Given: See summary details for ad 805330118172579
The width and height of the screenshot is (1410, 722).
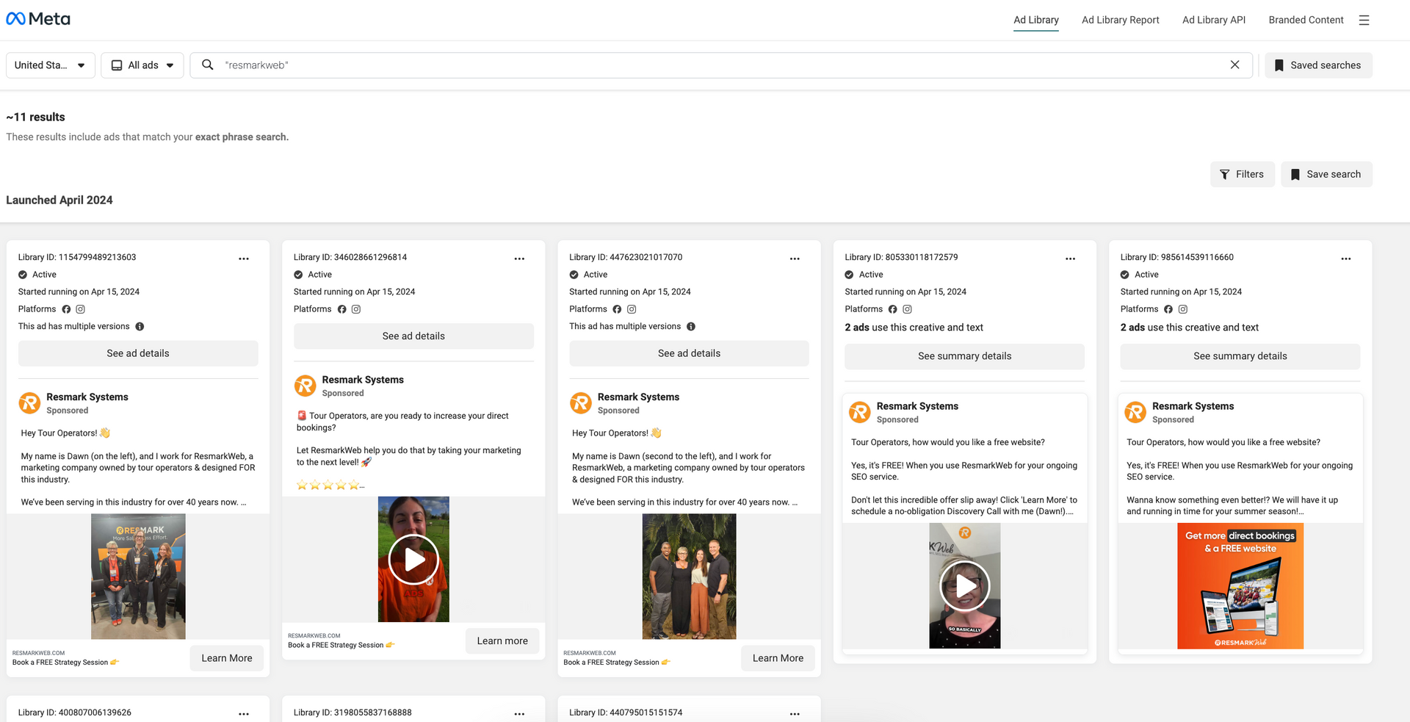Looking at the screenshot, I should tap(964, 356).
